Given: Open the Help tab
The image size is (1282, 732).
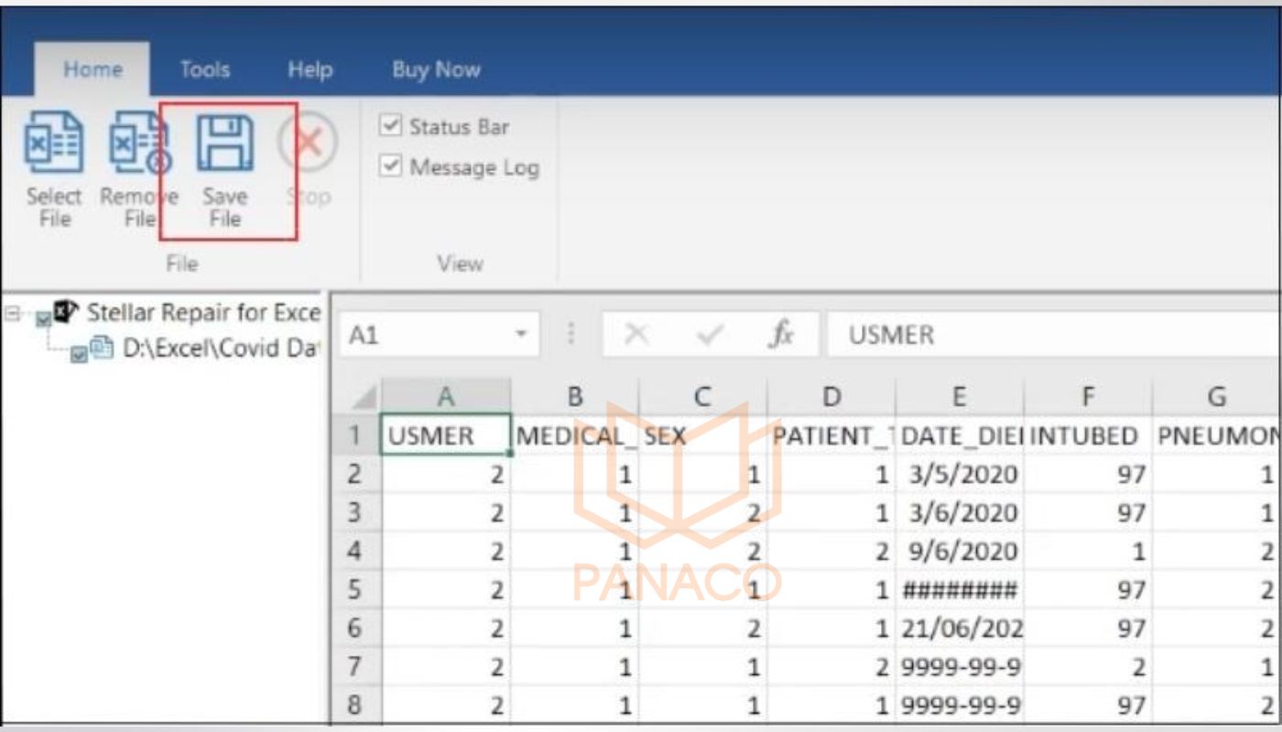Looking at the screenshot, I should [x=310, y=70].
